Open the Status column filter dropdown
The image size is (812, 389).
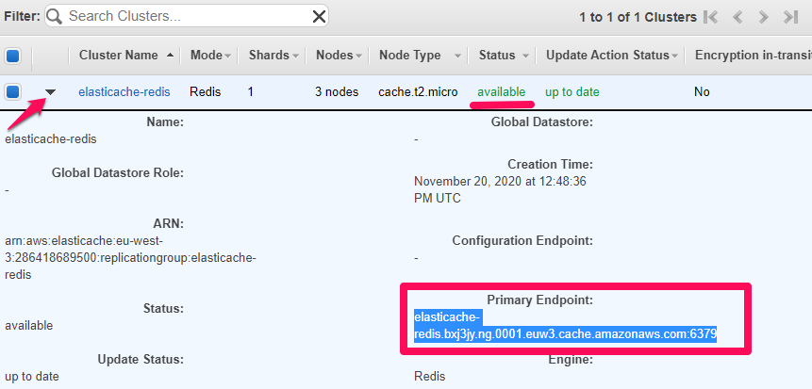[x=526, y=57]
